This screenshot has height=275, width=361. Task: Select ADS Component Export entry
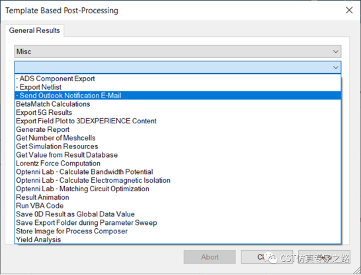click(x=177, y=78)
